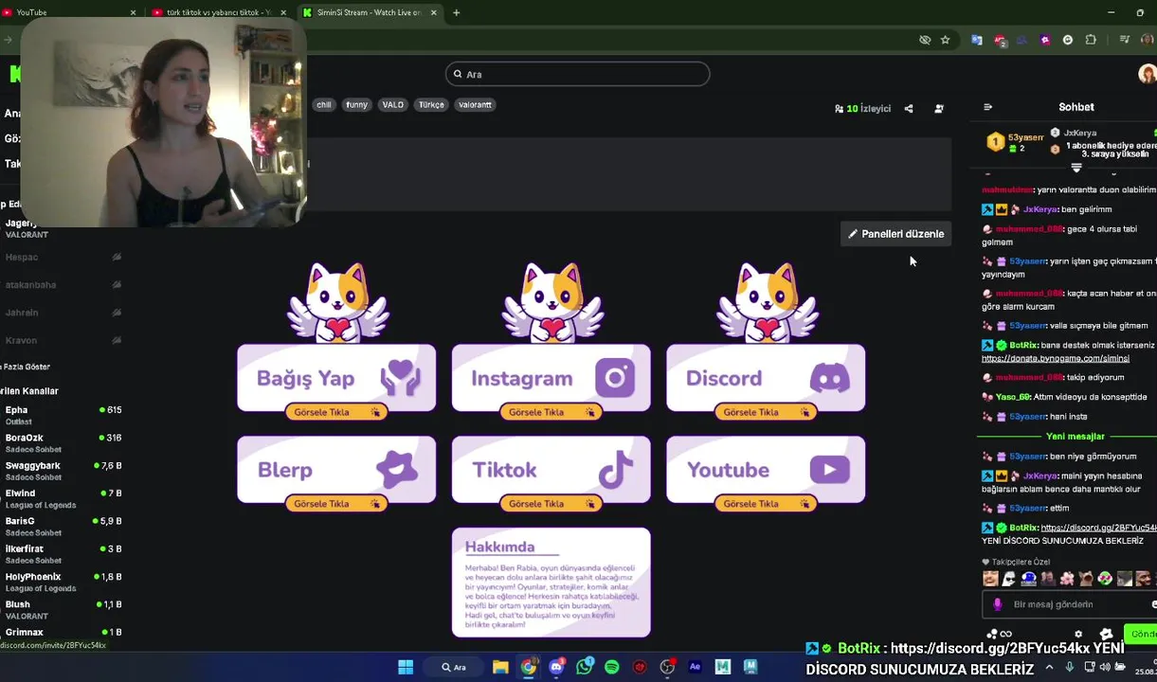Open a new browser tab
The height and width of the screenshot is (682, 1157).
[x=456, y=12]
